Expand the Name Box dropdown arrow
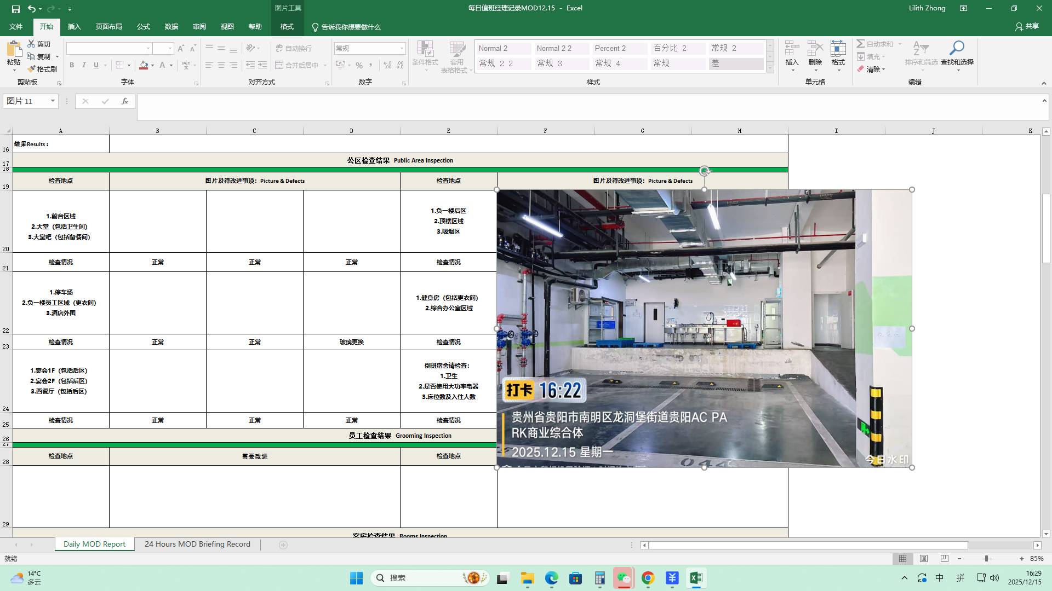1052x591 pixels. 53,101
